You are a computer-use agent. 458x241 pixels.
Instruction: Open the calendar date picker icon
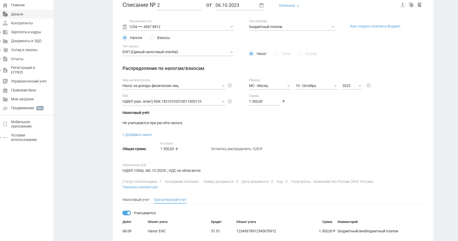tap(261, 5)
